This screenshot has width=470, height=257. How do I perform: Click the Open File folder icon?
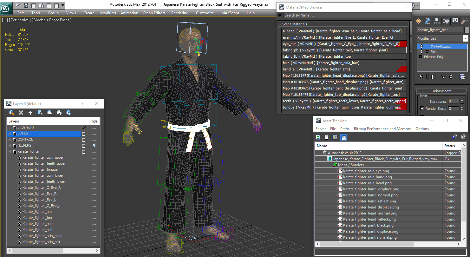(18, 5)
